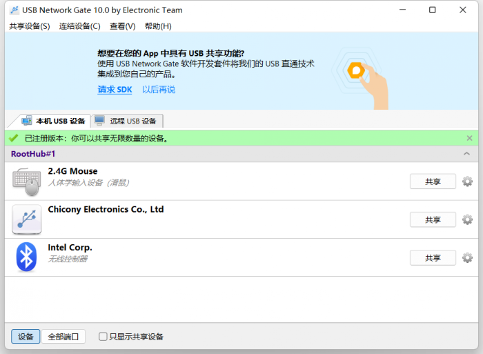Viewport: 483px width, 354px height.
Task: Minimize the USB Network Gate window
Action: (x=402, y=10)
